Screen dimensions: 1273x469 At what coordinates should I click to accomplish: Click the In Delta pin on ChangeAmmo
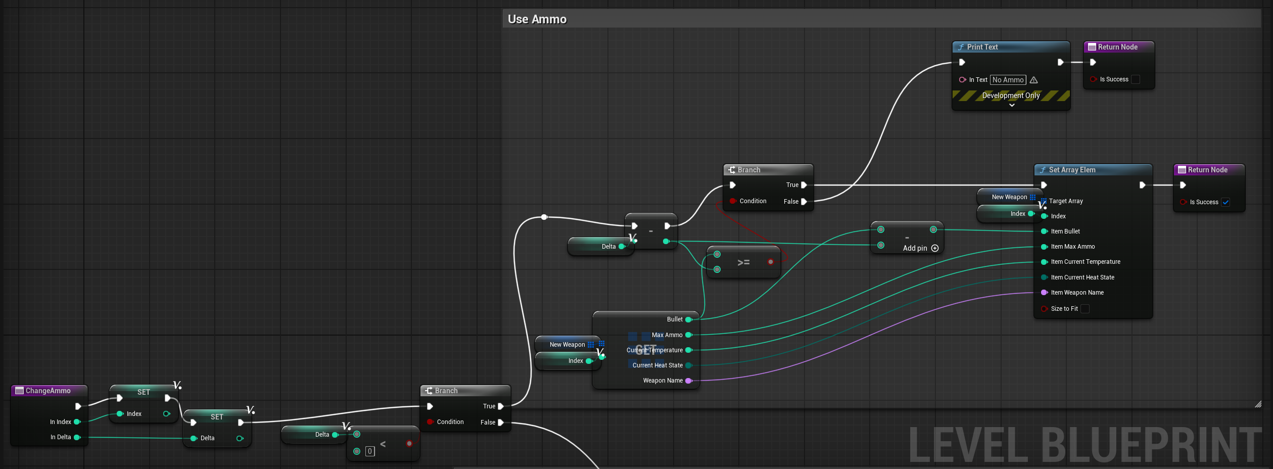click(x=77, y=437)
